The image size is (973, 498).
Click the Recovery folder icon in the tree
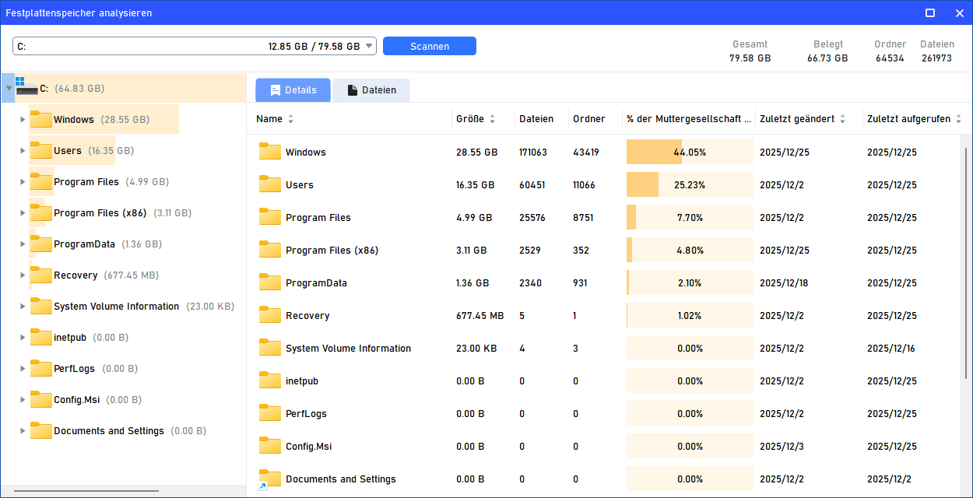pos(40,275)
